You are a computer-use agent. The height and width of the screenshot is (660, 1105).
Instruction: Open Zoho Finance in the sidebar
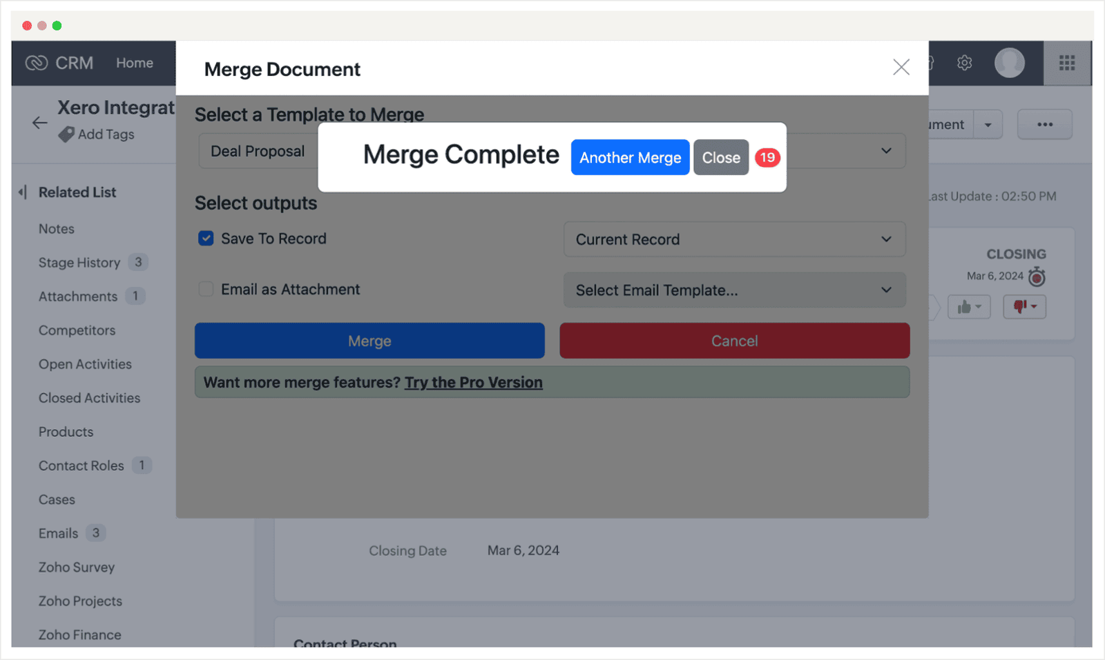[x=79, y=635]
